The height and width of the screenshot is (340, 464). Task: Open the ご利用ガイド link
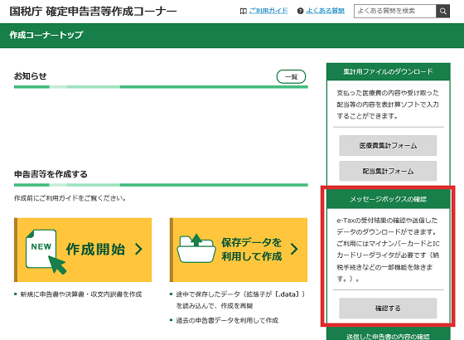(x=268, y=11)
